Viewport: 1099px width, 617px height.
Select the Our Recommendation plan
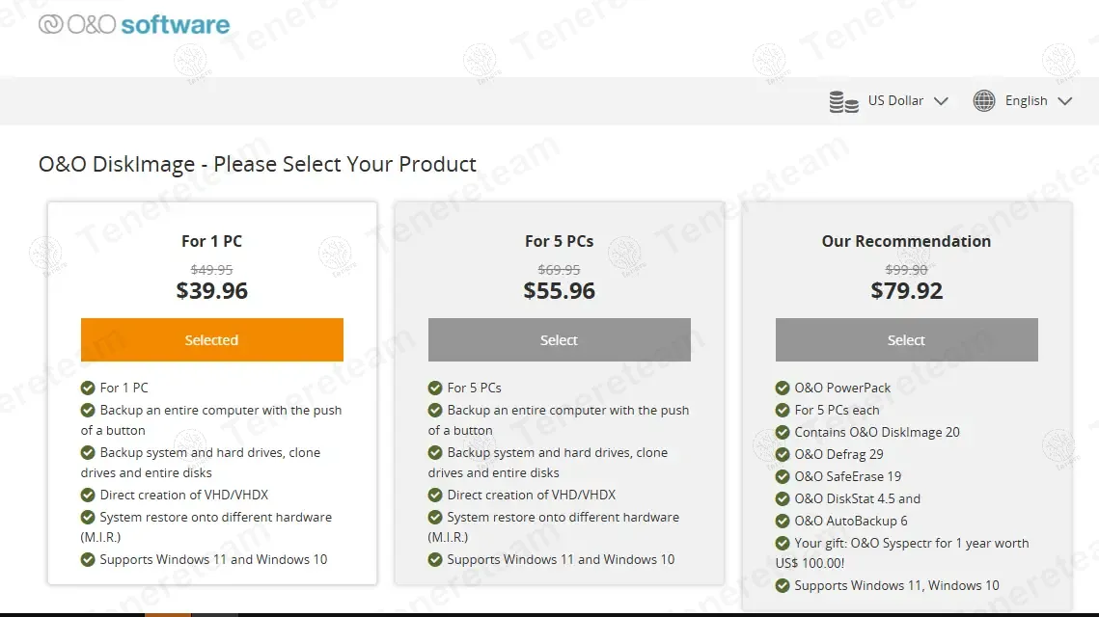[906, 340]
